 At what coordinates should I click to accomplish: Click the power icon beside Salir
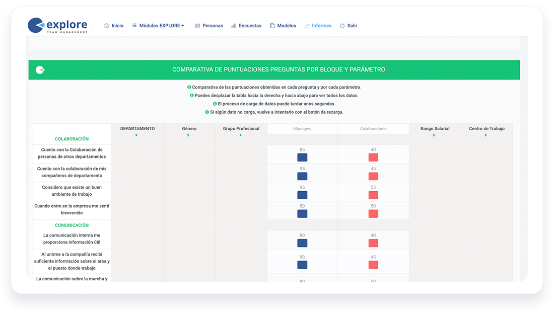click(x=342, y=26)
